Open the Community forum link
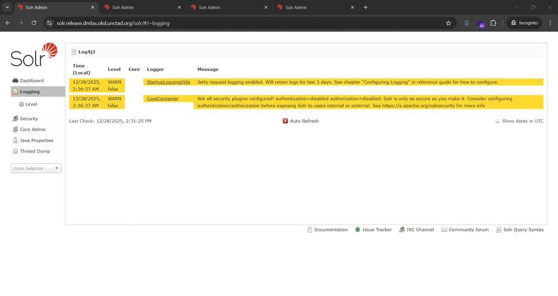Viewport: 558px width, 296px height. 465,230
